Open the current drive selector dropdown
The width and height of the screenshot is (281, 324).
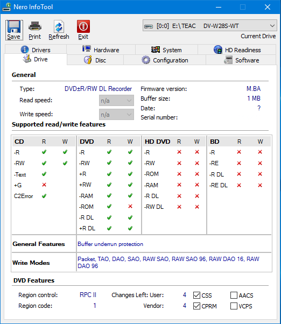coord(210,26)
